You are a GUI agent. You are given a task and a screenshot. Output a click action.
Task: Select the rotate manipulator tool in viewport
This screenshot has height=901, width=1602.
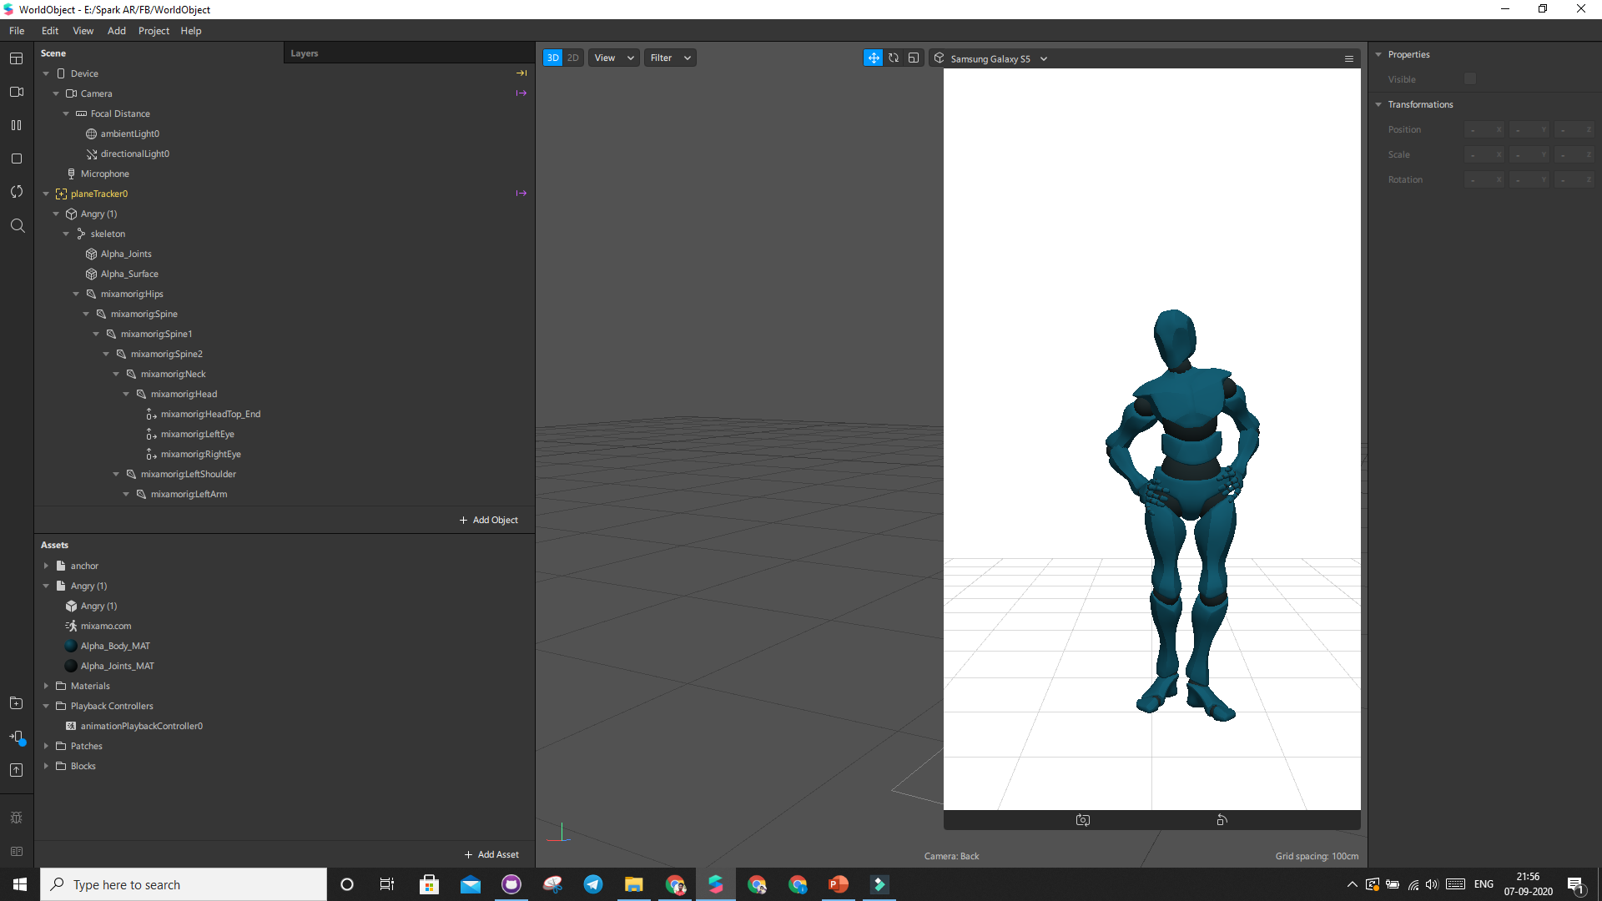894,58
